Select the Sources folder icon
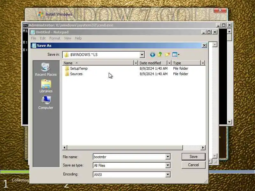This screenshot has width=255, height=191. [67, 74]
